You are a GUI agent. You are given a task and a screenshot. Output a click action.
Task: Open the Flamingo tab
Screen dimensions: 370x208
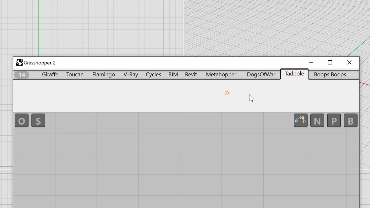pos(103,75)
